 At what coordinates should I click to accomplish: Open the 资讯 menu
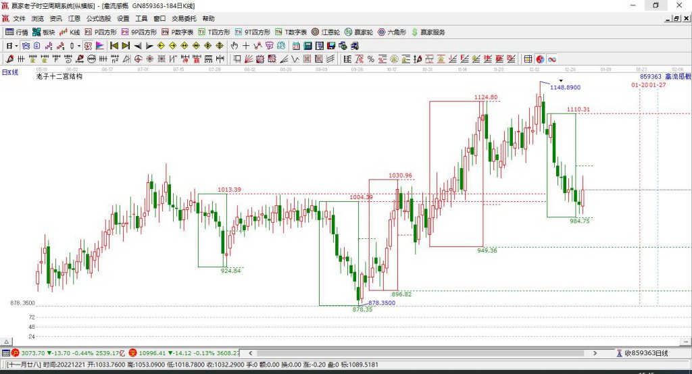coord(55,18)
